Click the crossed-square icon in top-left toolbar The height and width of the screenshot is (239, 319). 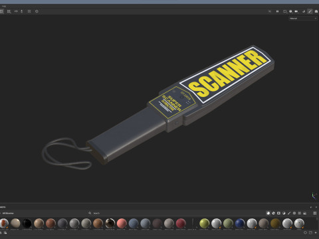tap(29, 11)
